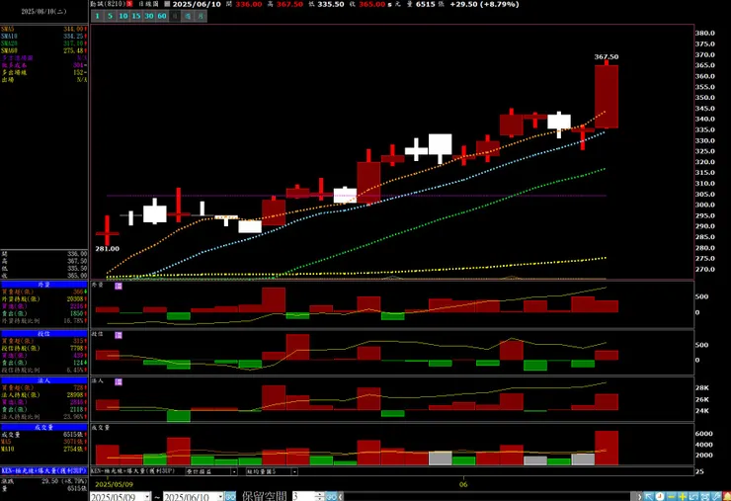Click the left scroll arrow of bottom scrollbar

tap(341, 497)
